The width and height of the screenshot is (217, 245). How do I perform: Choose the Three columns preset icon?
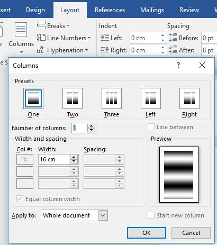click(x=112, y=98)
